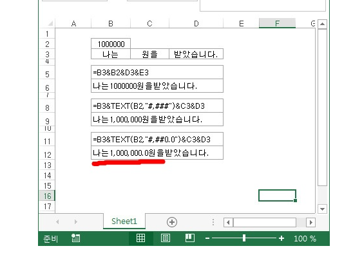Select column F header
Screen dimensions: 353x273
[277, 23]
